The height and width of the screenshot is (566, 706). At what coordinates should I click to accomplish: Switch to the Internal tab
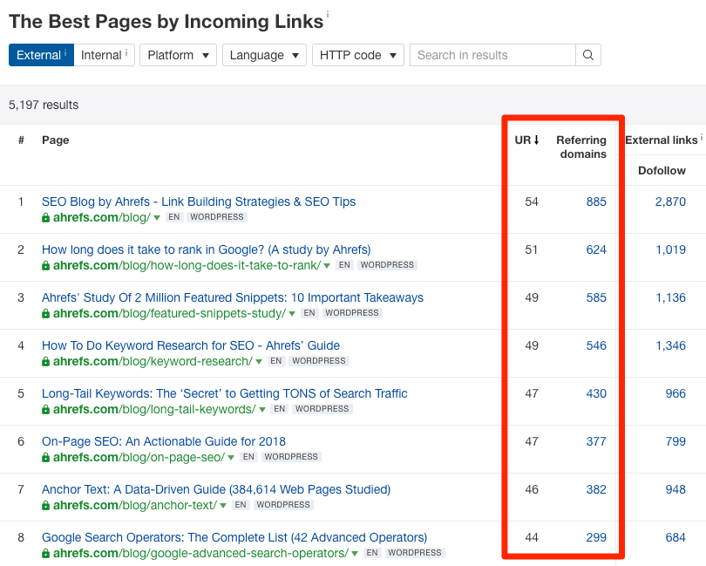point(104,55)
